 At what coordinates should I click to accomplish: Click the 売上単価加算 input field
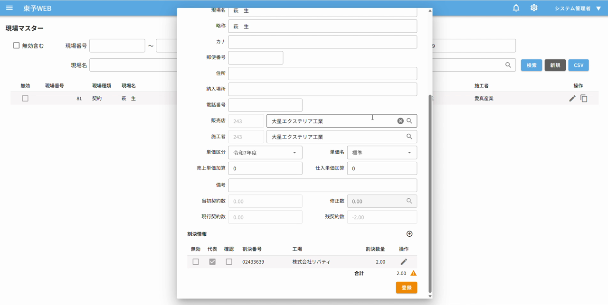click(265, 168)
